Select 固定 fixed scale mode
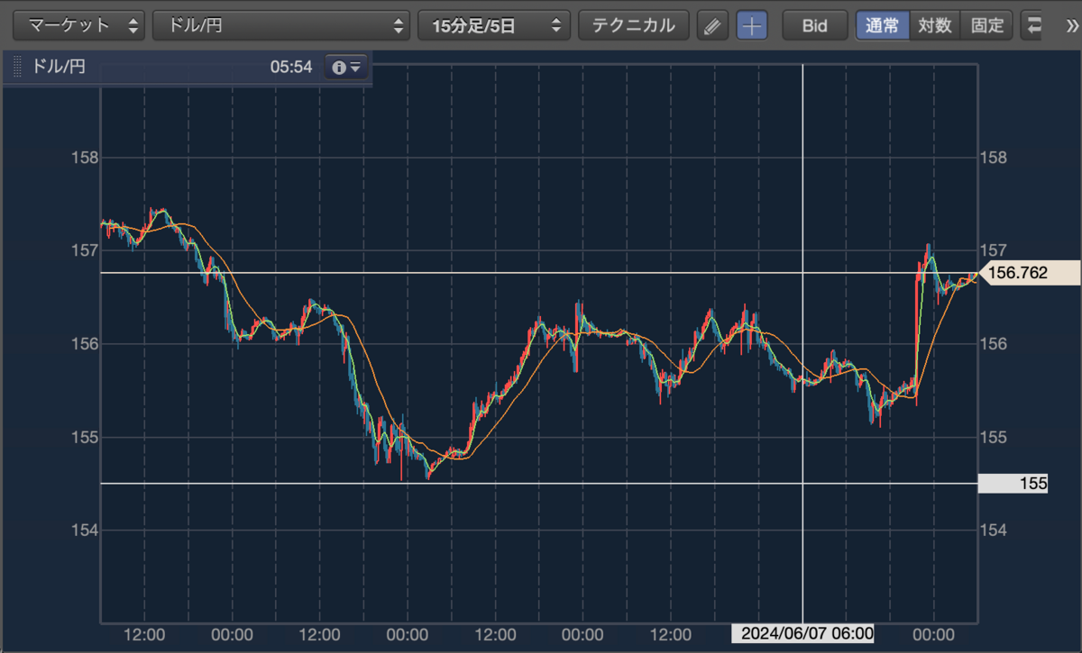 (987, 25)
